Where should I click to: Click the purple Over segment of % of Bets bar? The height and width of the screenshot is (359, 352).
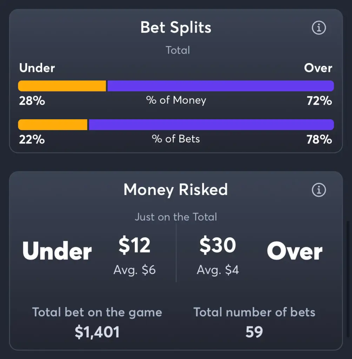pyautogui.click(x=211, y=124)
